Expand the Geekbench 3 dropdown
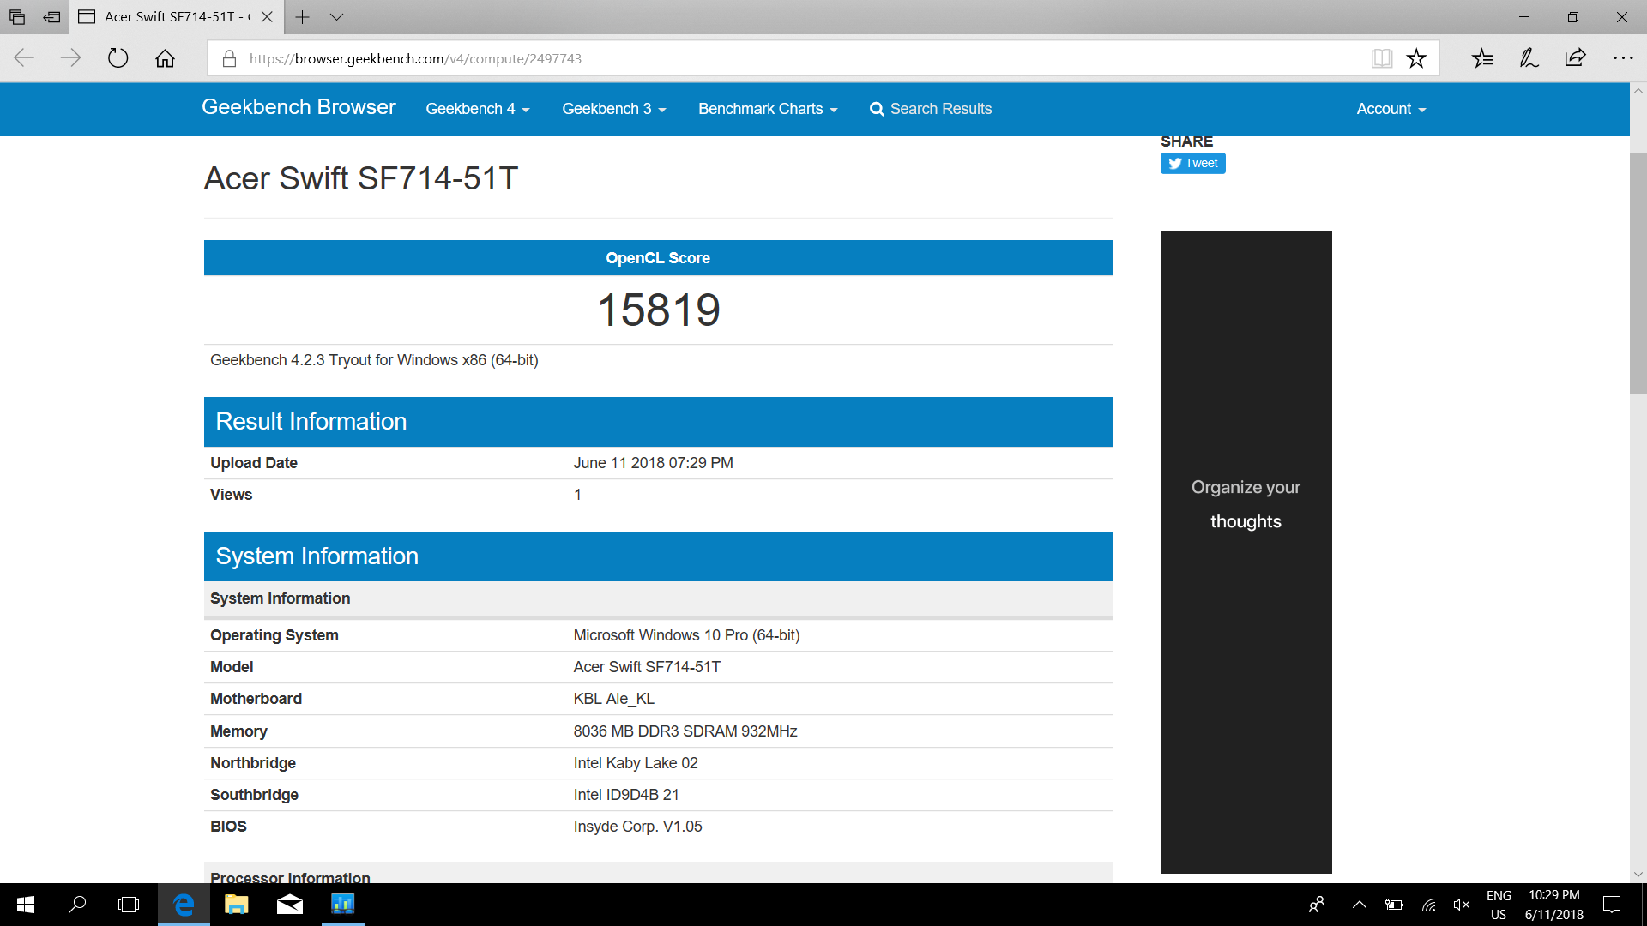 pos(614,109)
